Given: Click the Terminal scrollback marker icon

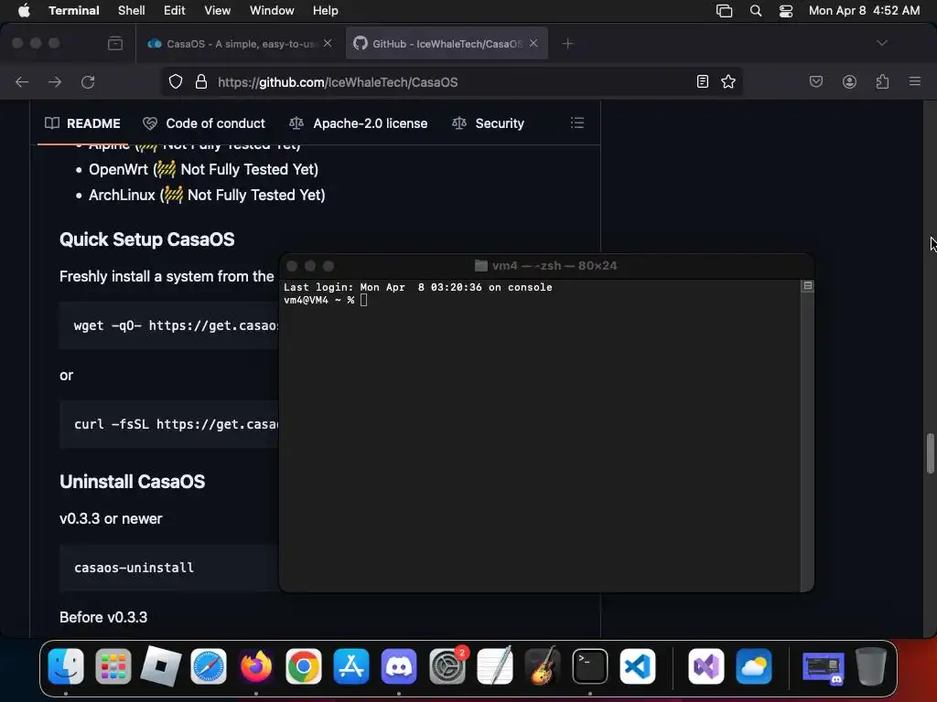Looking at the screenshot, I should pyautogui.click(x=807, y=286).
